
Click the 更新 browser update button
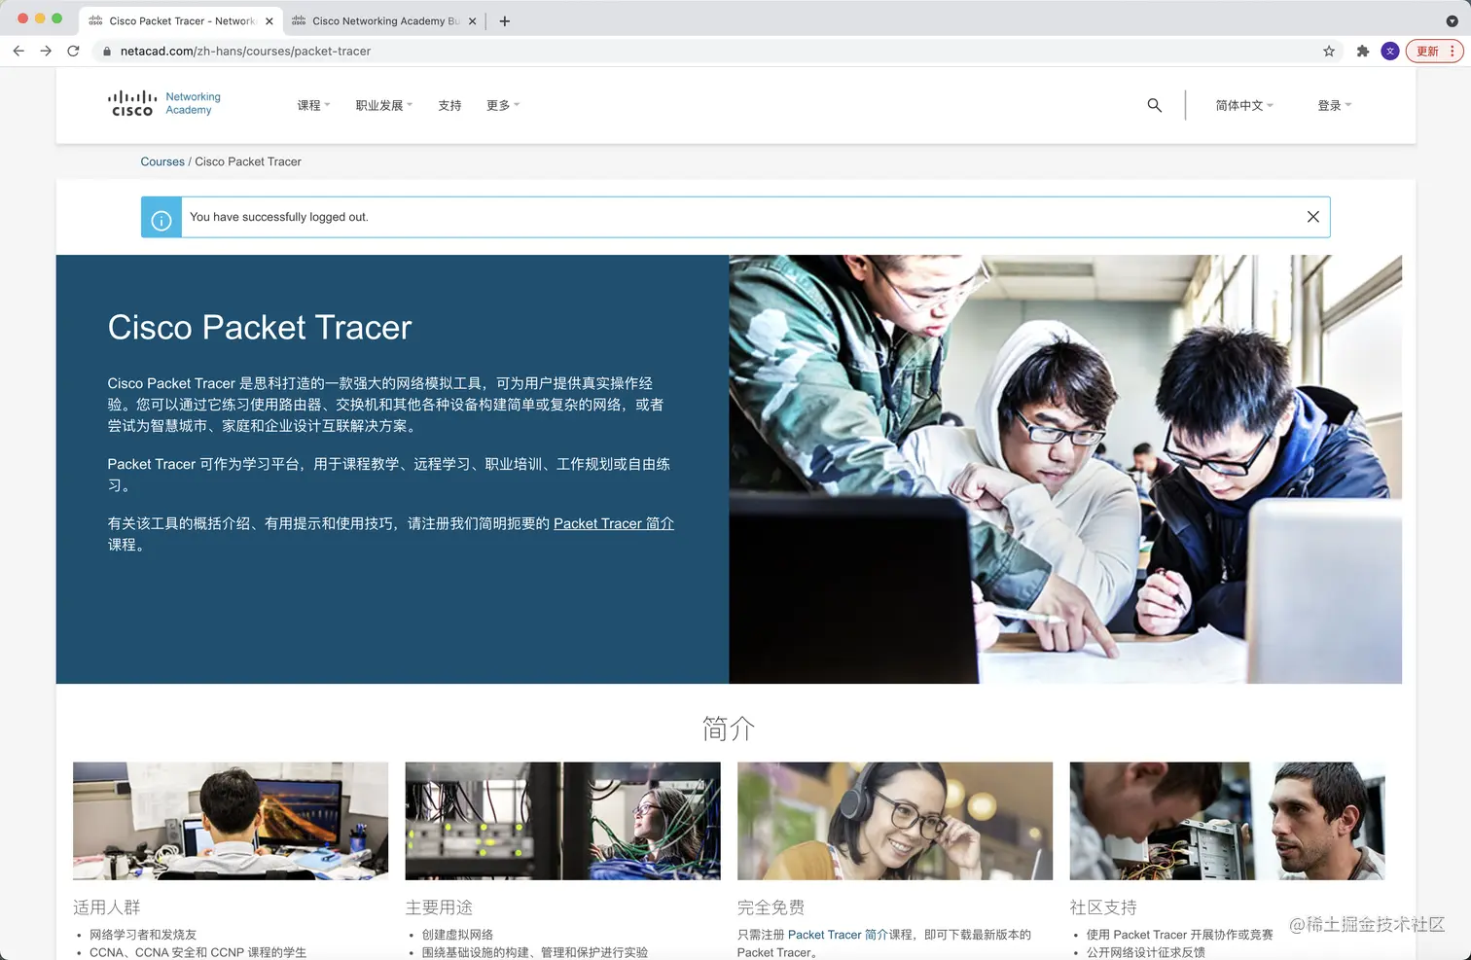pos(1435,51)
